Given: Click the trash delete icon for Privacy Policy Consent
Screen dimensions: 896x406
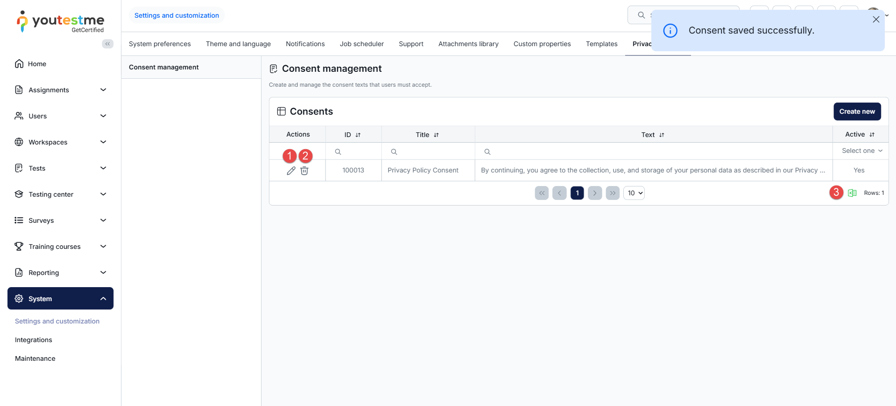Looking at the screenshot, I should click(x=304, y=171).
